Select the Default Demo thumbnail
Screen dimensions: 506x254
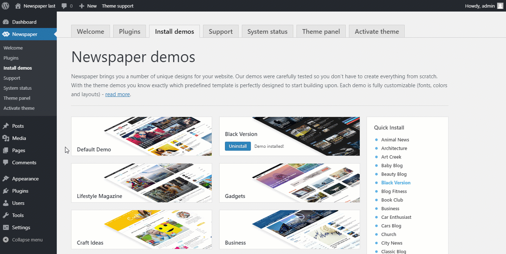point(141,136)
